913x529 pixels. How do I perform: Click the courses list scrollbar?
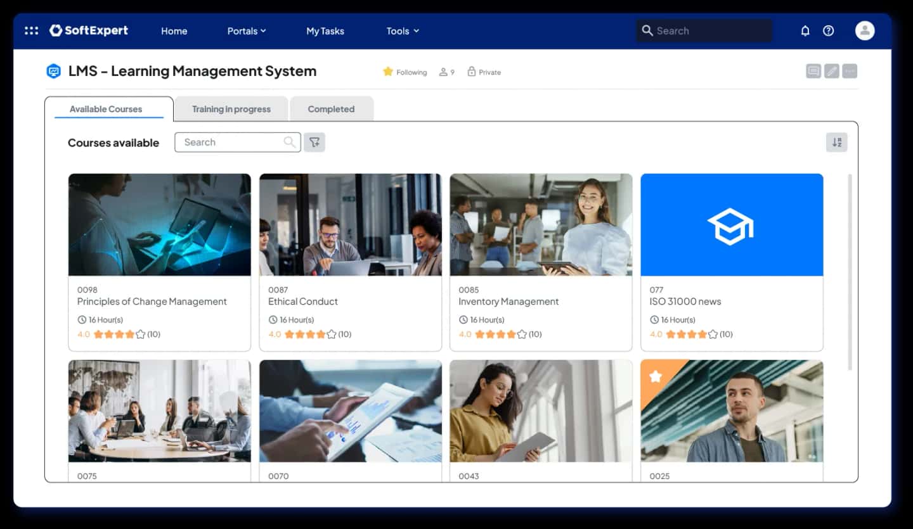850,272
